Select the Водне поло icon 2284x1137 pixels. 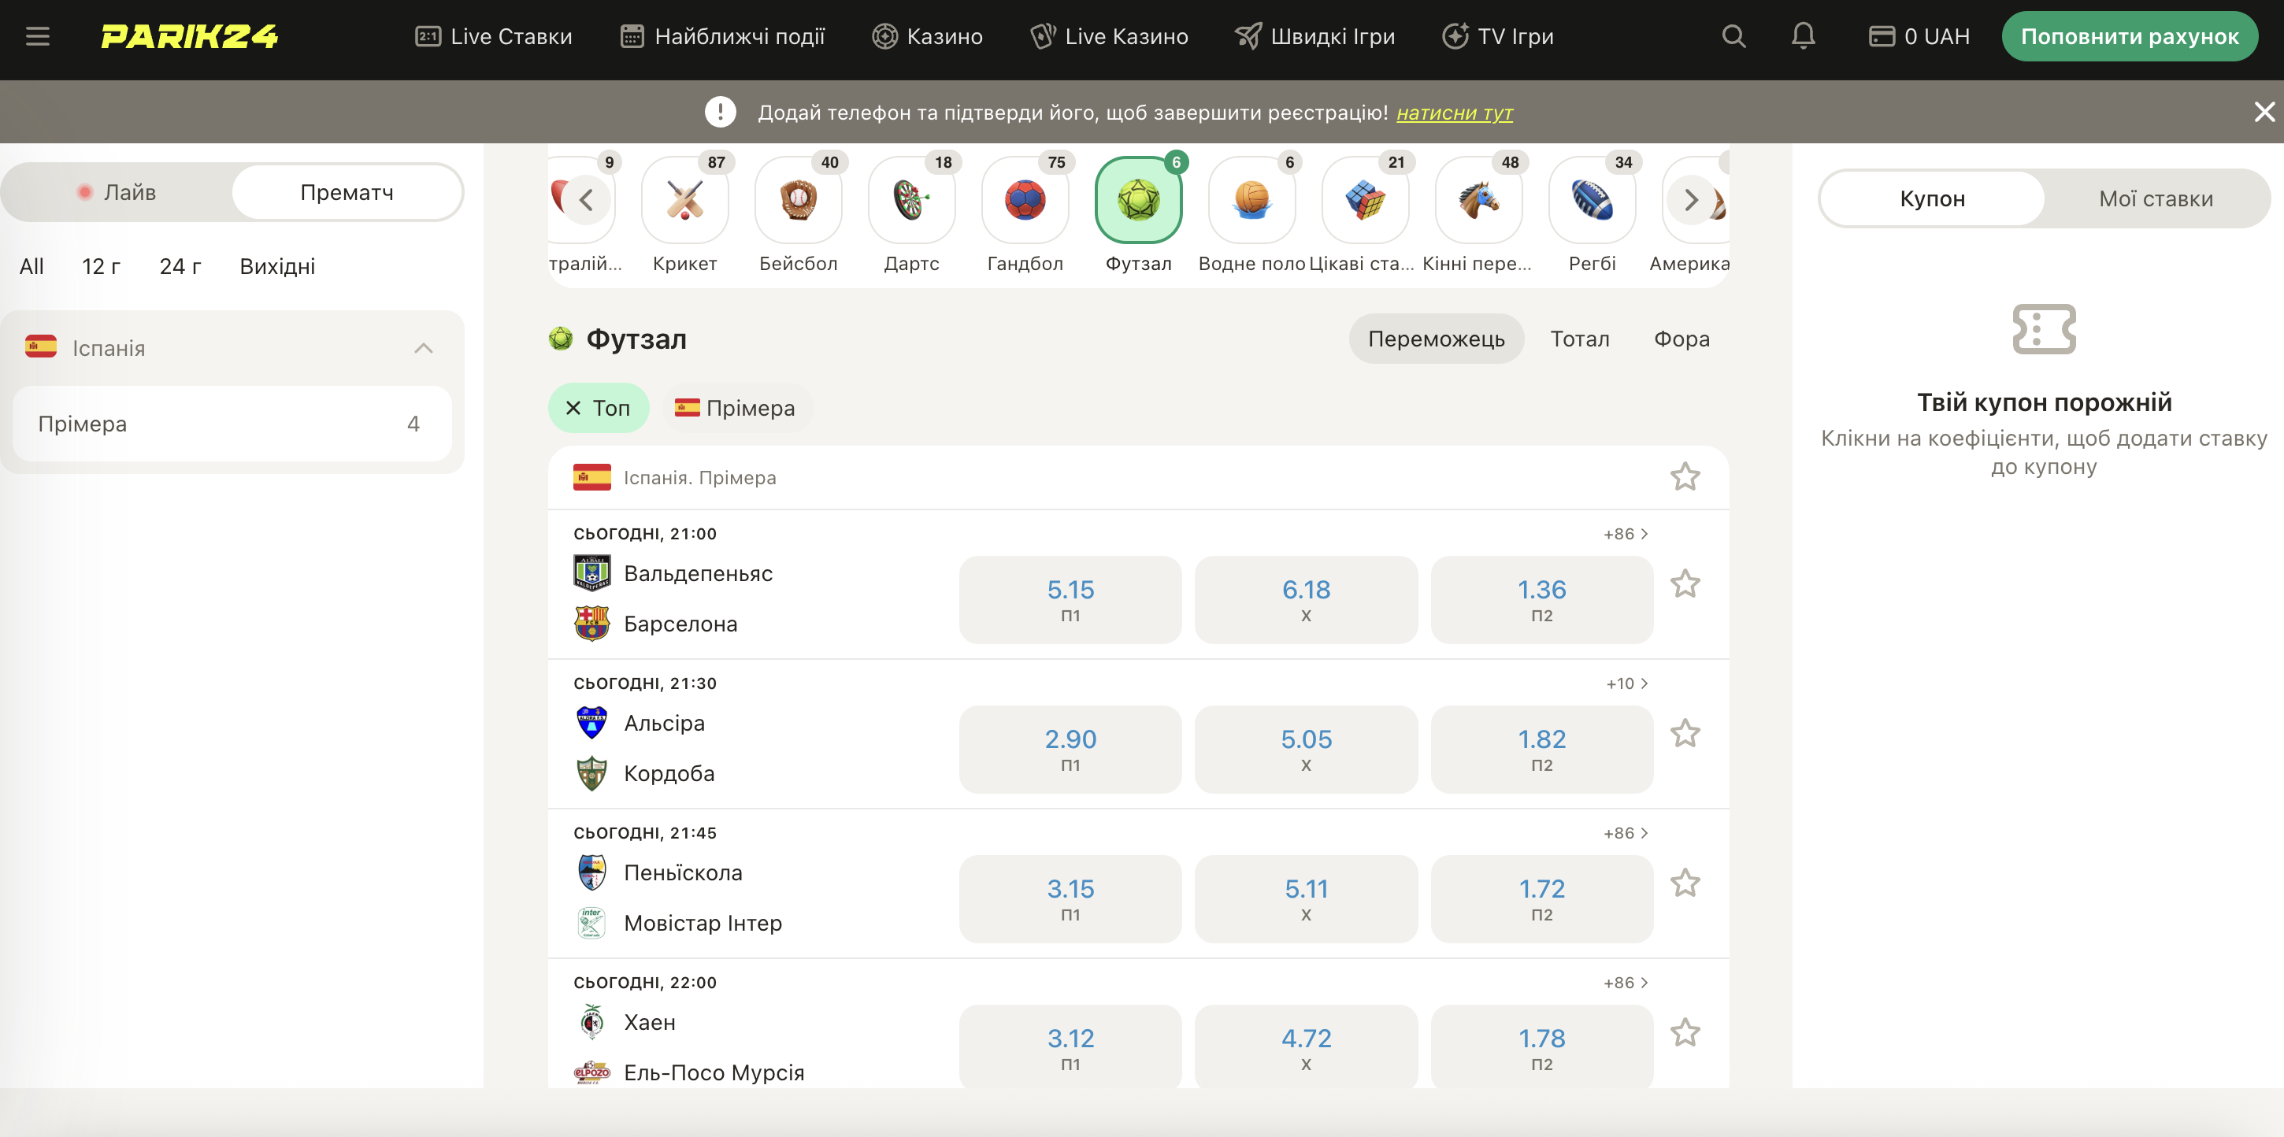(x=1251, y=200)
